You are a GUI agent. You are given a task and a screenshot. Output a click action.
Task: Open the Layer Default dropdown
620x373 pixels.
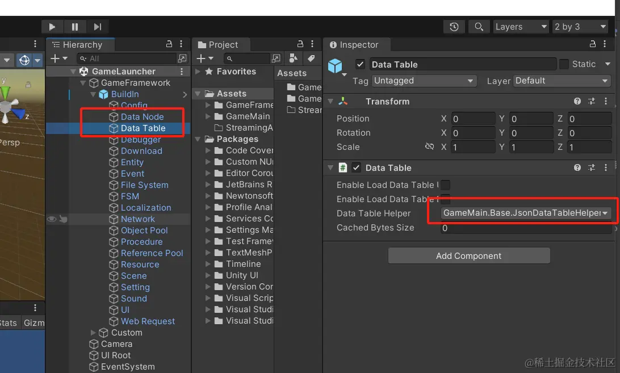pos(562,81)
